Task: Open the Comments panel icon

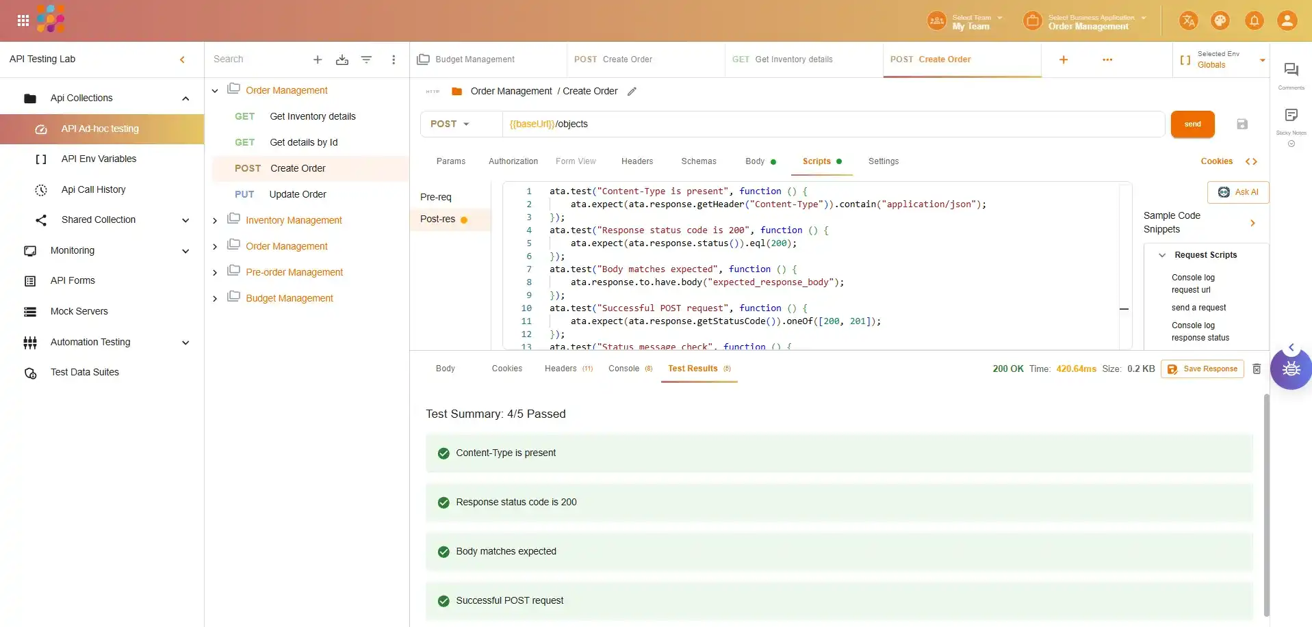Action: pyautogui.click(x=1291, y=70)
